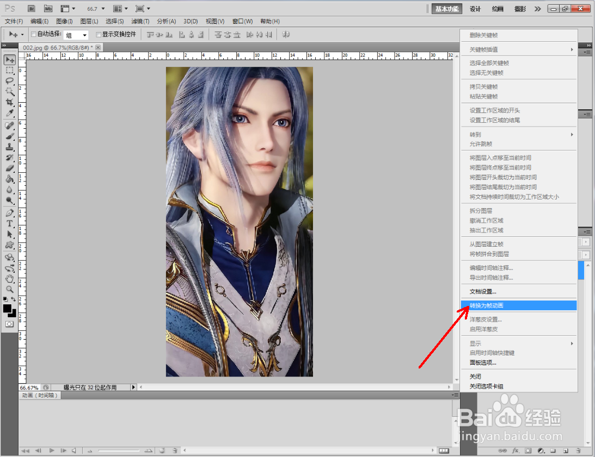Select the Move tool in toolbox
Image resolution: width=595 pixels, height=457 pixels.
[9, 59]
